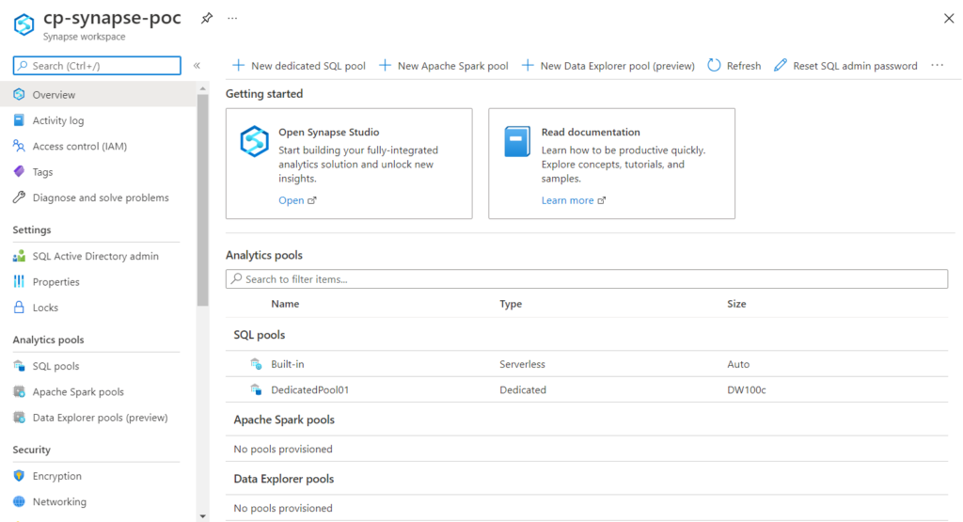Refresh the workspace overview
Image resolution: width=963 pixels, height=522 pixels.
click(734, 66)
